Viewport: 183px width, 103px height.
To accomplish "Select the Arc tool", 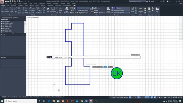I will (x=16, y=9).
